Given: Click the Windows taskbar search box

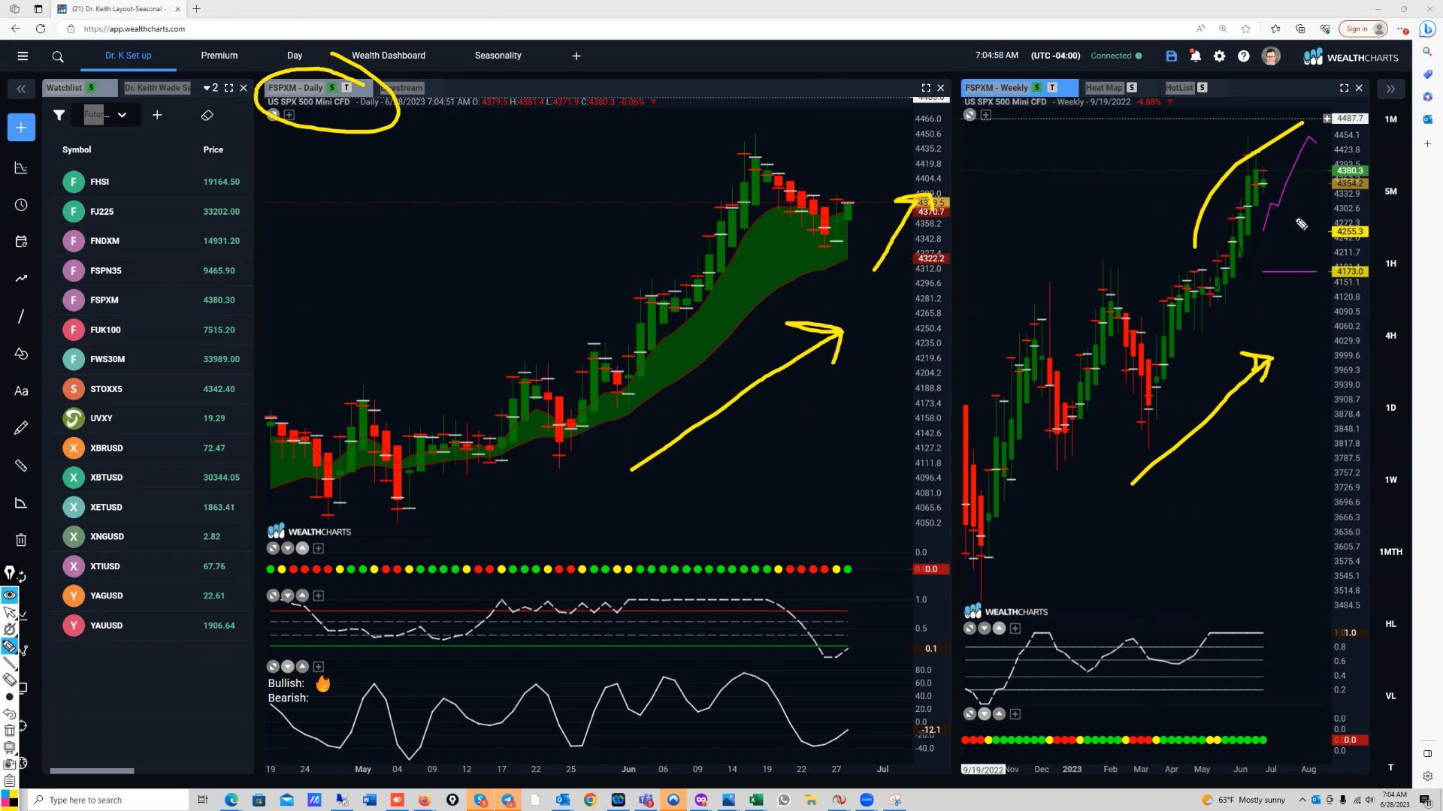Looking at the screenshot, I should (x=108, y=800).
